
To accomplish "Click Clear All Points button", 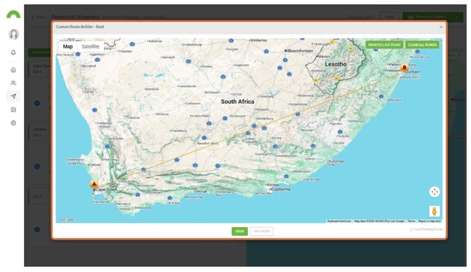I will (x=422, y=45).
